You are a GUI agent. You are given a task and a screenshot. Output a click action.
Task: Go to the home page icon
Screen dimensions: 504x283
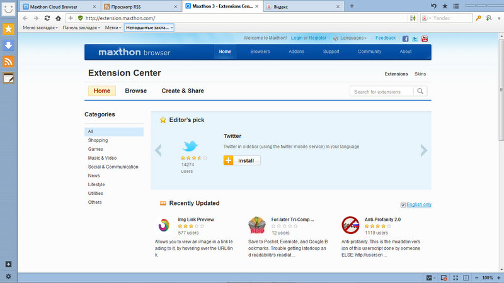(58, 18)
